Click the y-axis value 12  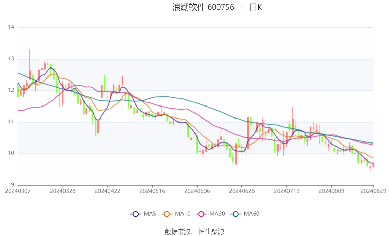(11, 90)
